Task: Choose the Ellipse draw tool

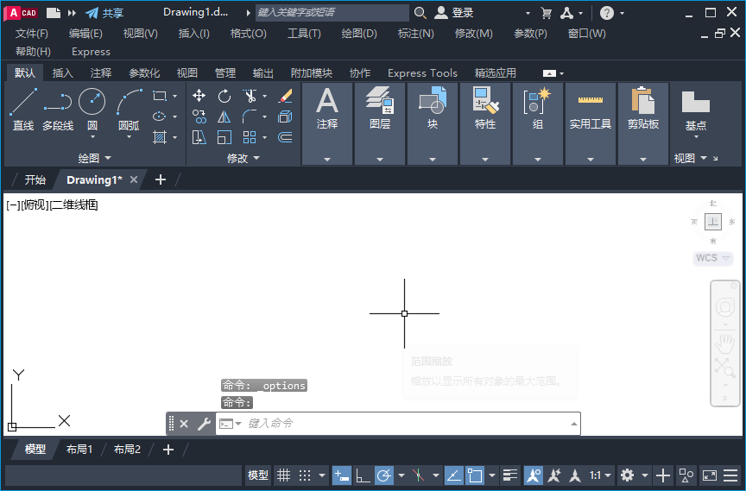Action: [x=160, y=116]
